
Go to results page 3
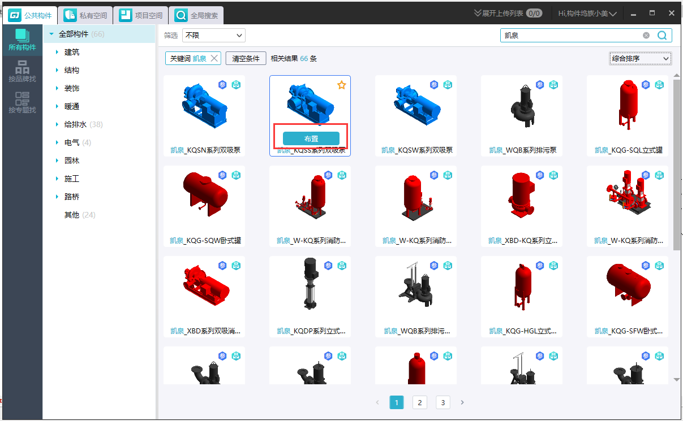443,402
